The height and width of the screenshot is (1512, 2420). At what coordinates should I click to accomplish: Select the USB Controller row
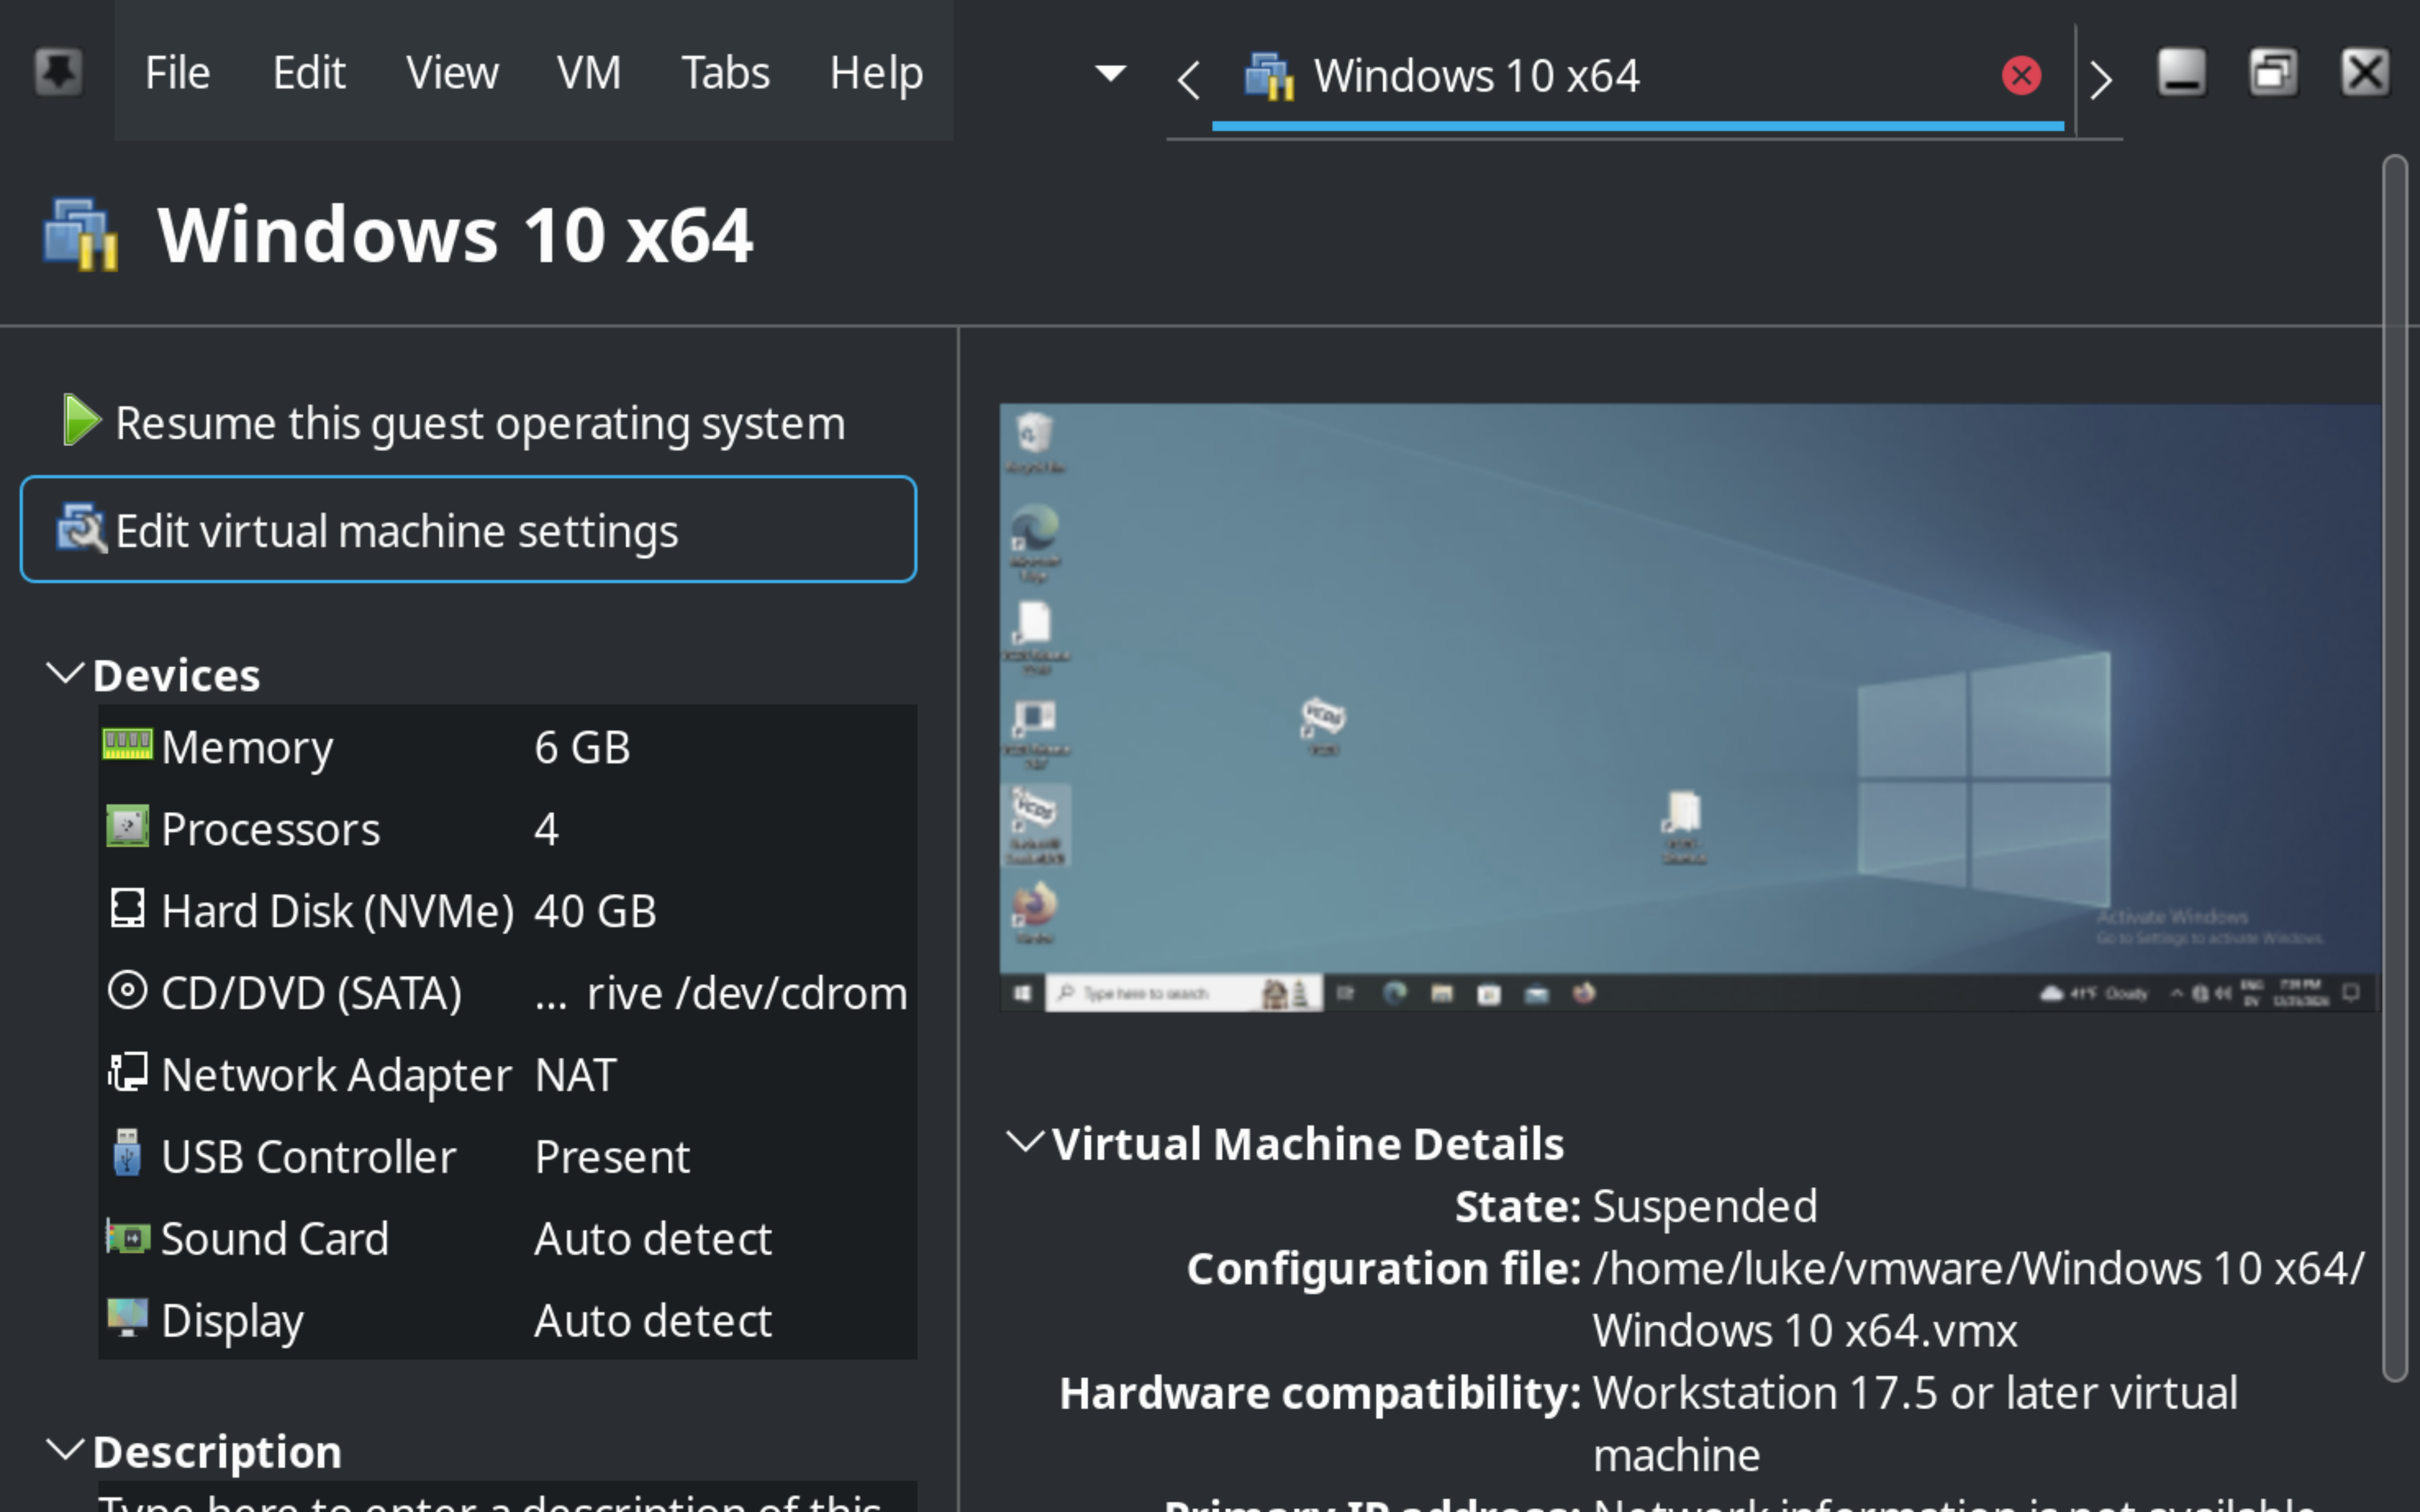click(x=507, y=1156)
